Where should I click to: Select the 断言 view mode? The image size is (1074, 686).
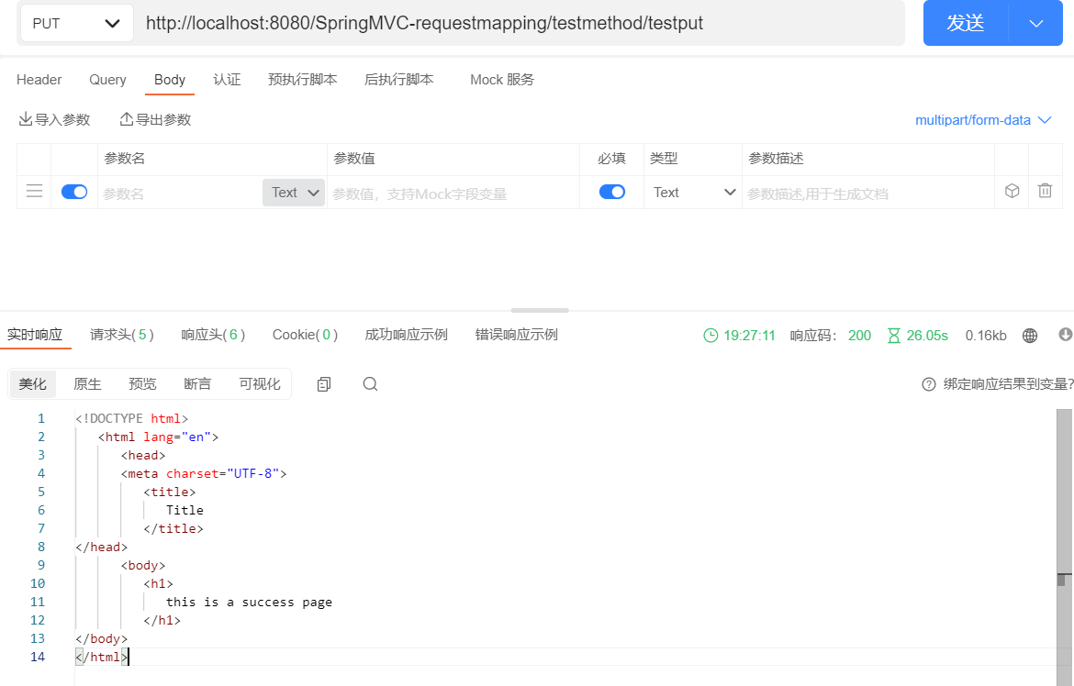click(197, 384)
